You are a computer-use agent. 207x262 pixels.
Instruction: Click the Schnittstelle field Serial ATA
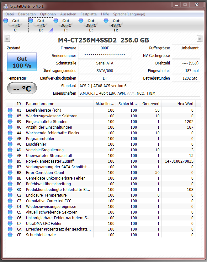[105, 63]
